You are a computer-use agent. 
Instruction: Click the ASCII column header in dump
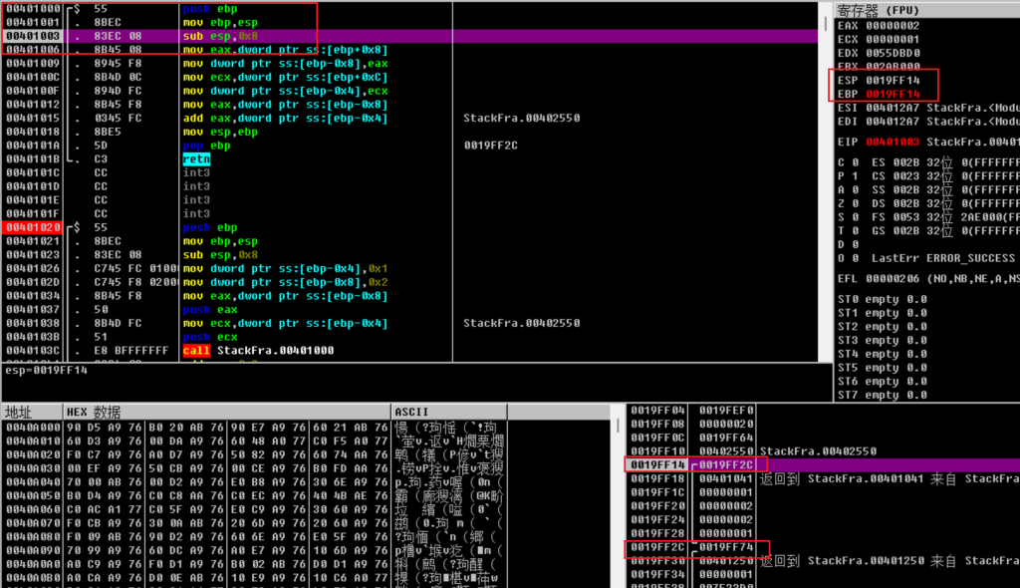pyautogui.click(x=411, y=413)
